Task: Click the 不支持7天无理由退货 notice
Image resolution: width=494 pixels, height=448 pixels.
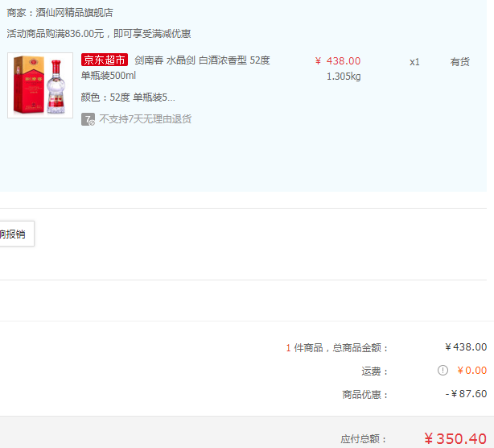Action: [146, 119]
